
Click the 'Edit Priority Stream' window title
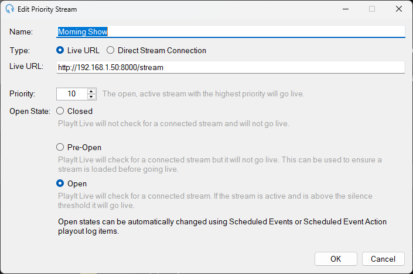point(47,9)
